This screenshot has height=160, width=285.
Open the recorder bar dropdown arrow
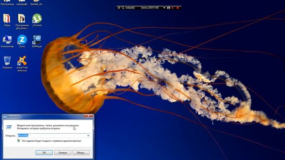coord(164,8)
